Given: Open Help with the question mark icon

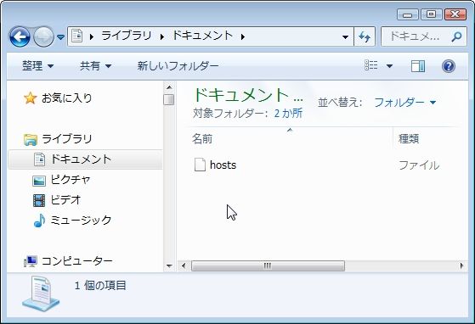Looking at the screenshot, I should click(449, 66).
